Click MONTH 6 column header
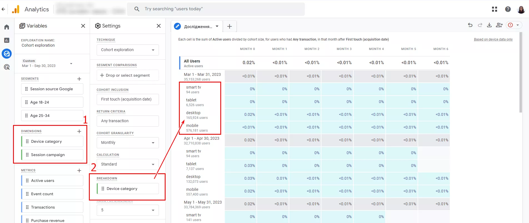The width and height of the screenshot is (529, 223). tap(441, 49)
